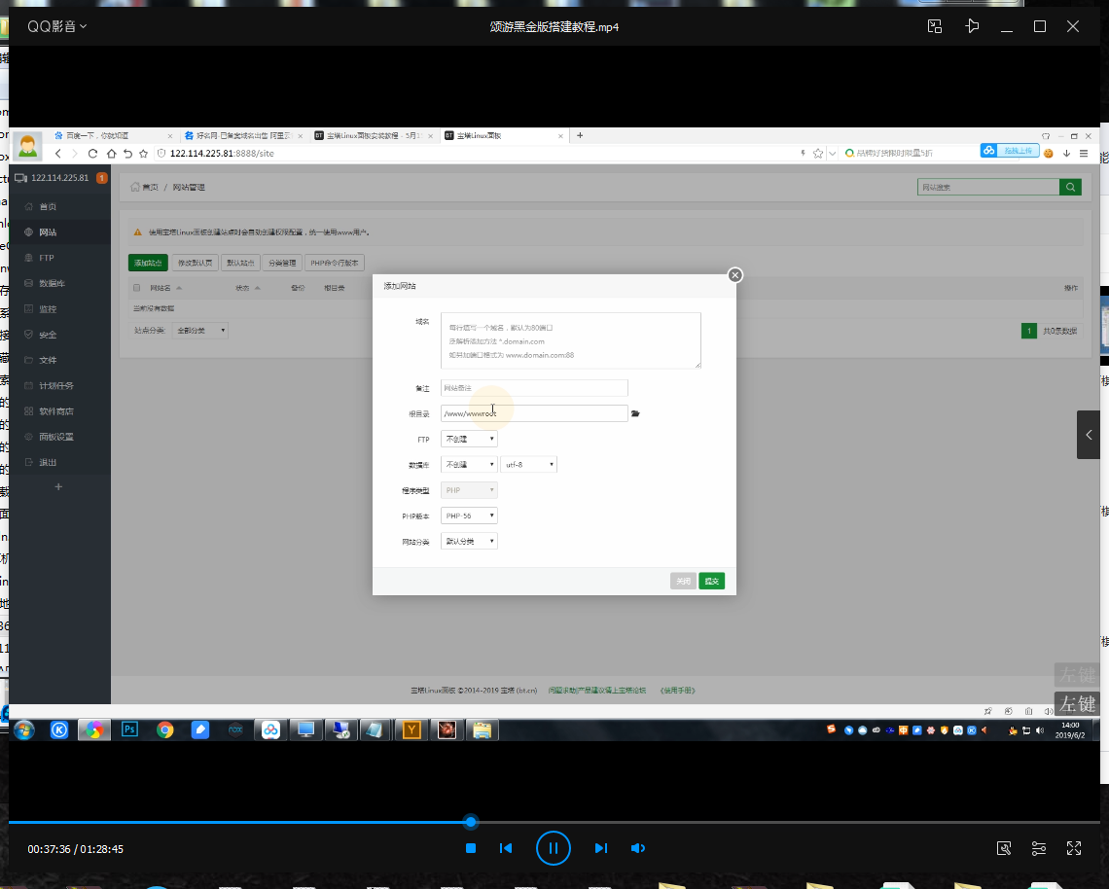Viewport: 1109px width, 889px height.
Task: Skip to the next video track
Action: (x=600, y=848)
